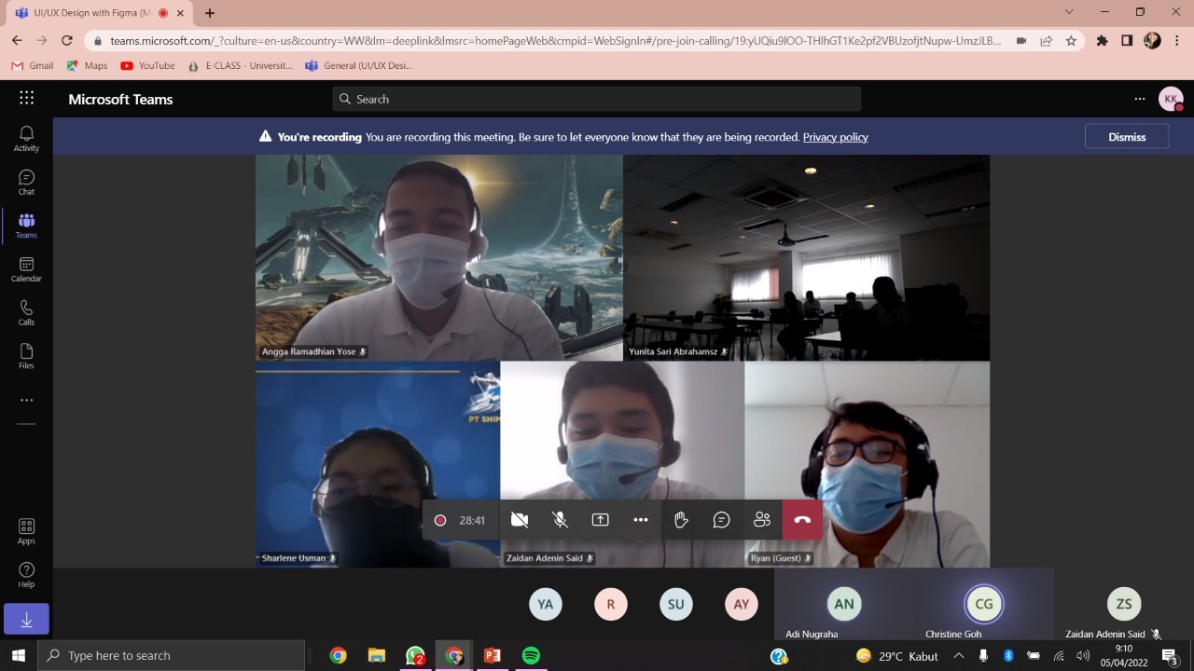Unmute the microphone
Screen dimensions: 1194x671
[x=560, y=520]
